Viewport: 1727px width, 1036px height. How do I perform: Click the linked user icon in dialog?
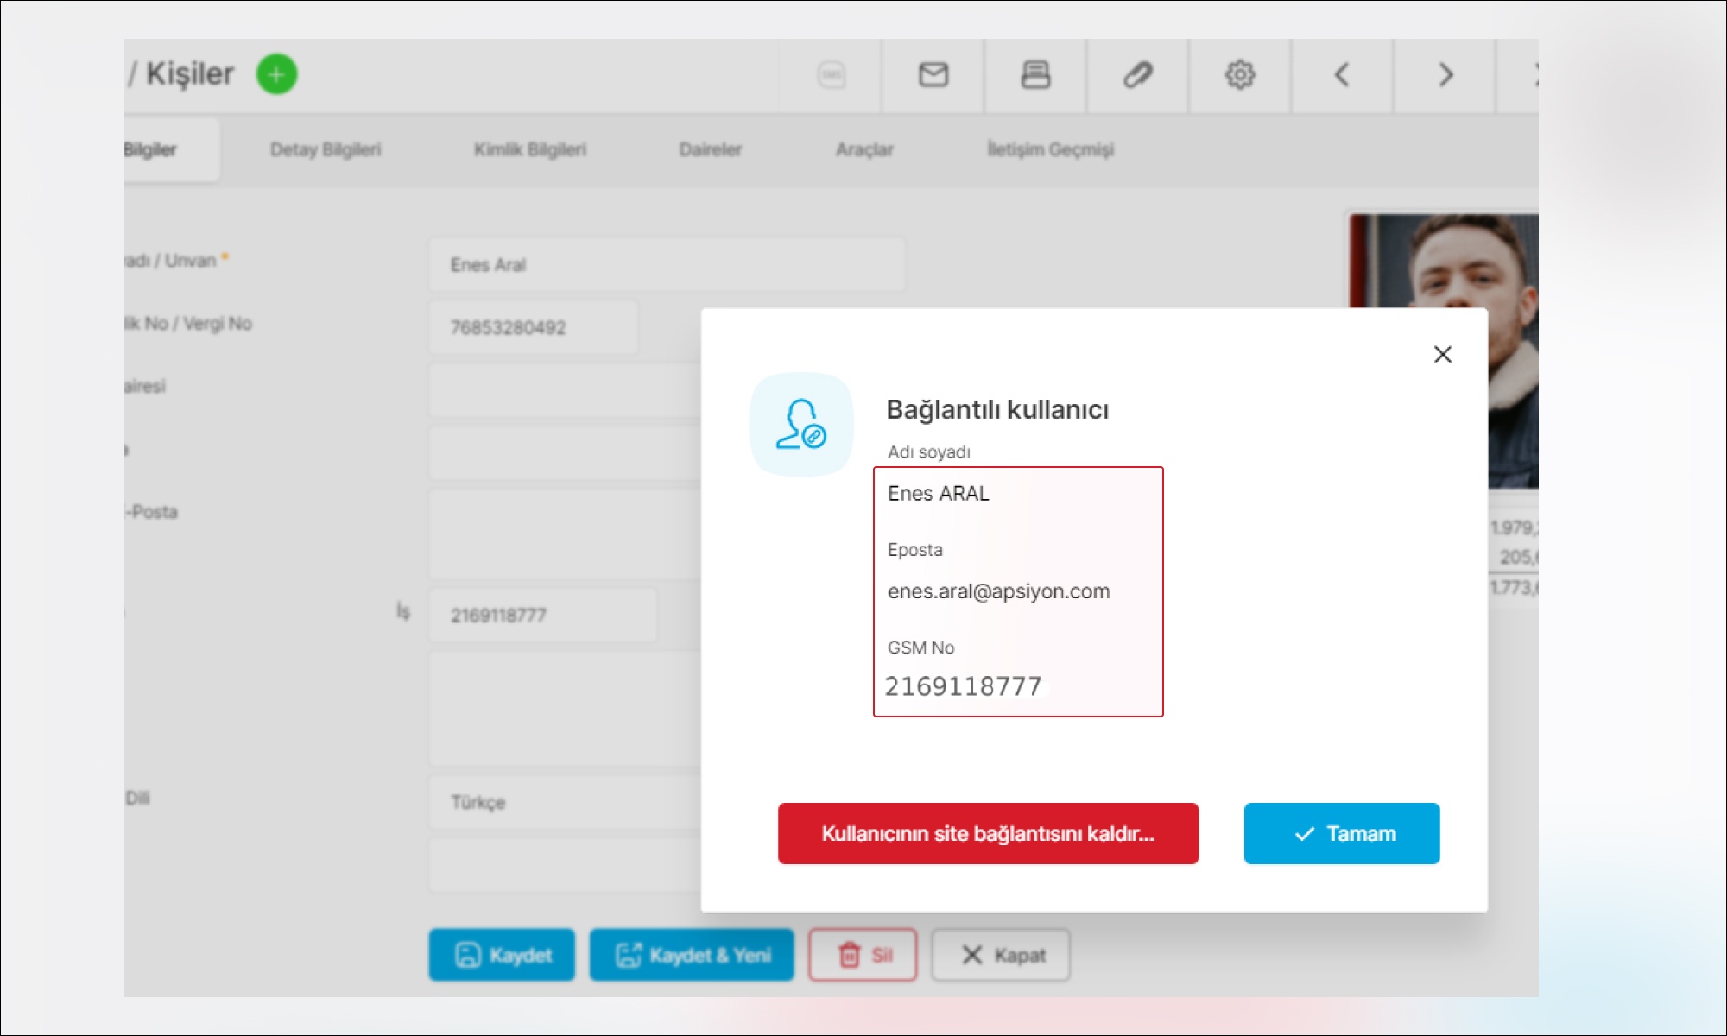pyautogui.click(x=801, y=424)
